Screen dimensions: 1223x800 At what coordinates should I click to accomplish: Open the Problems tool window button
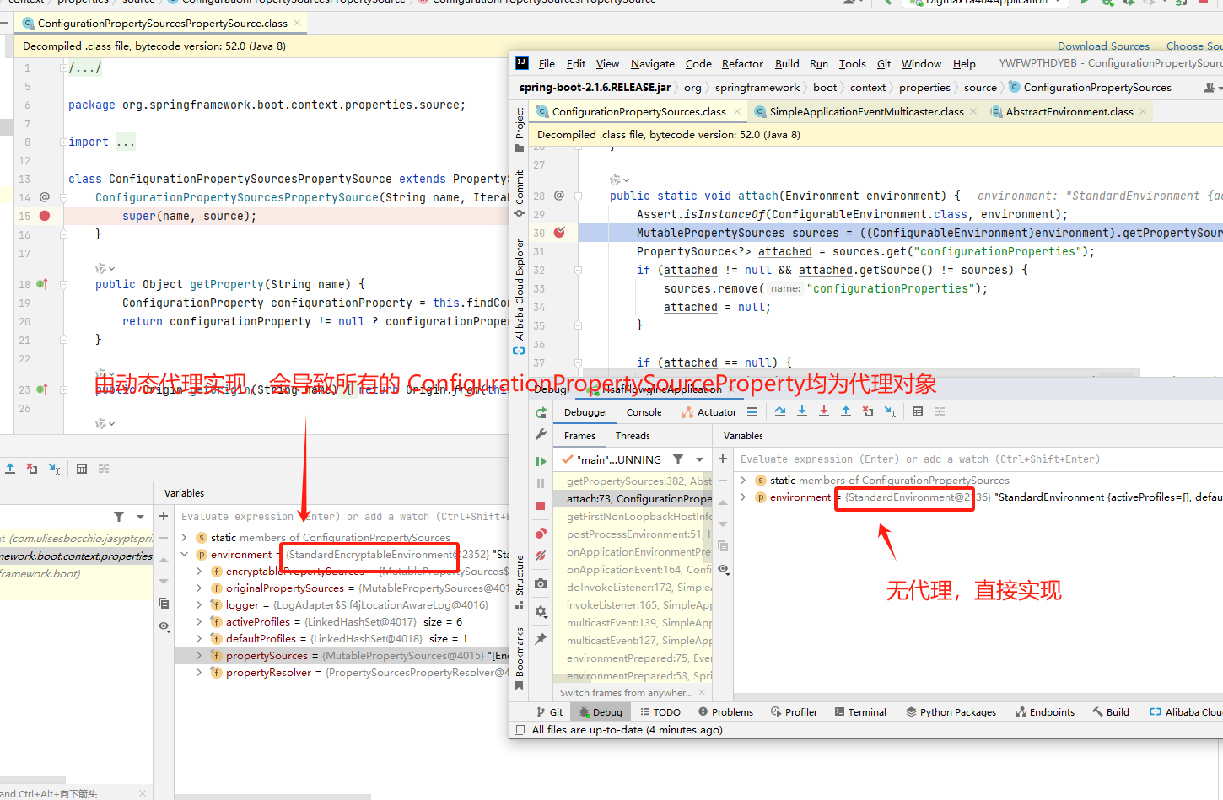click(725, 712)
